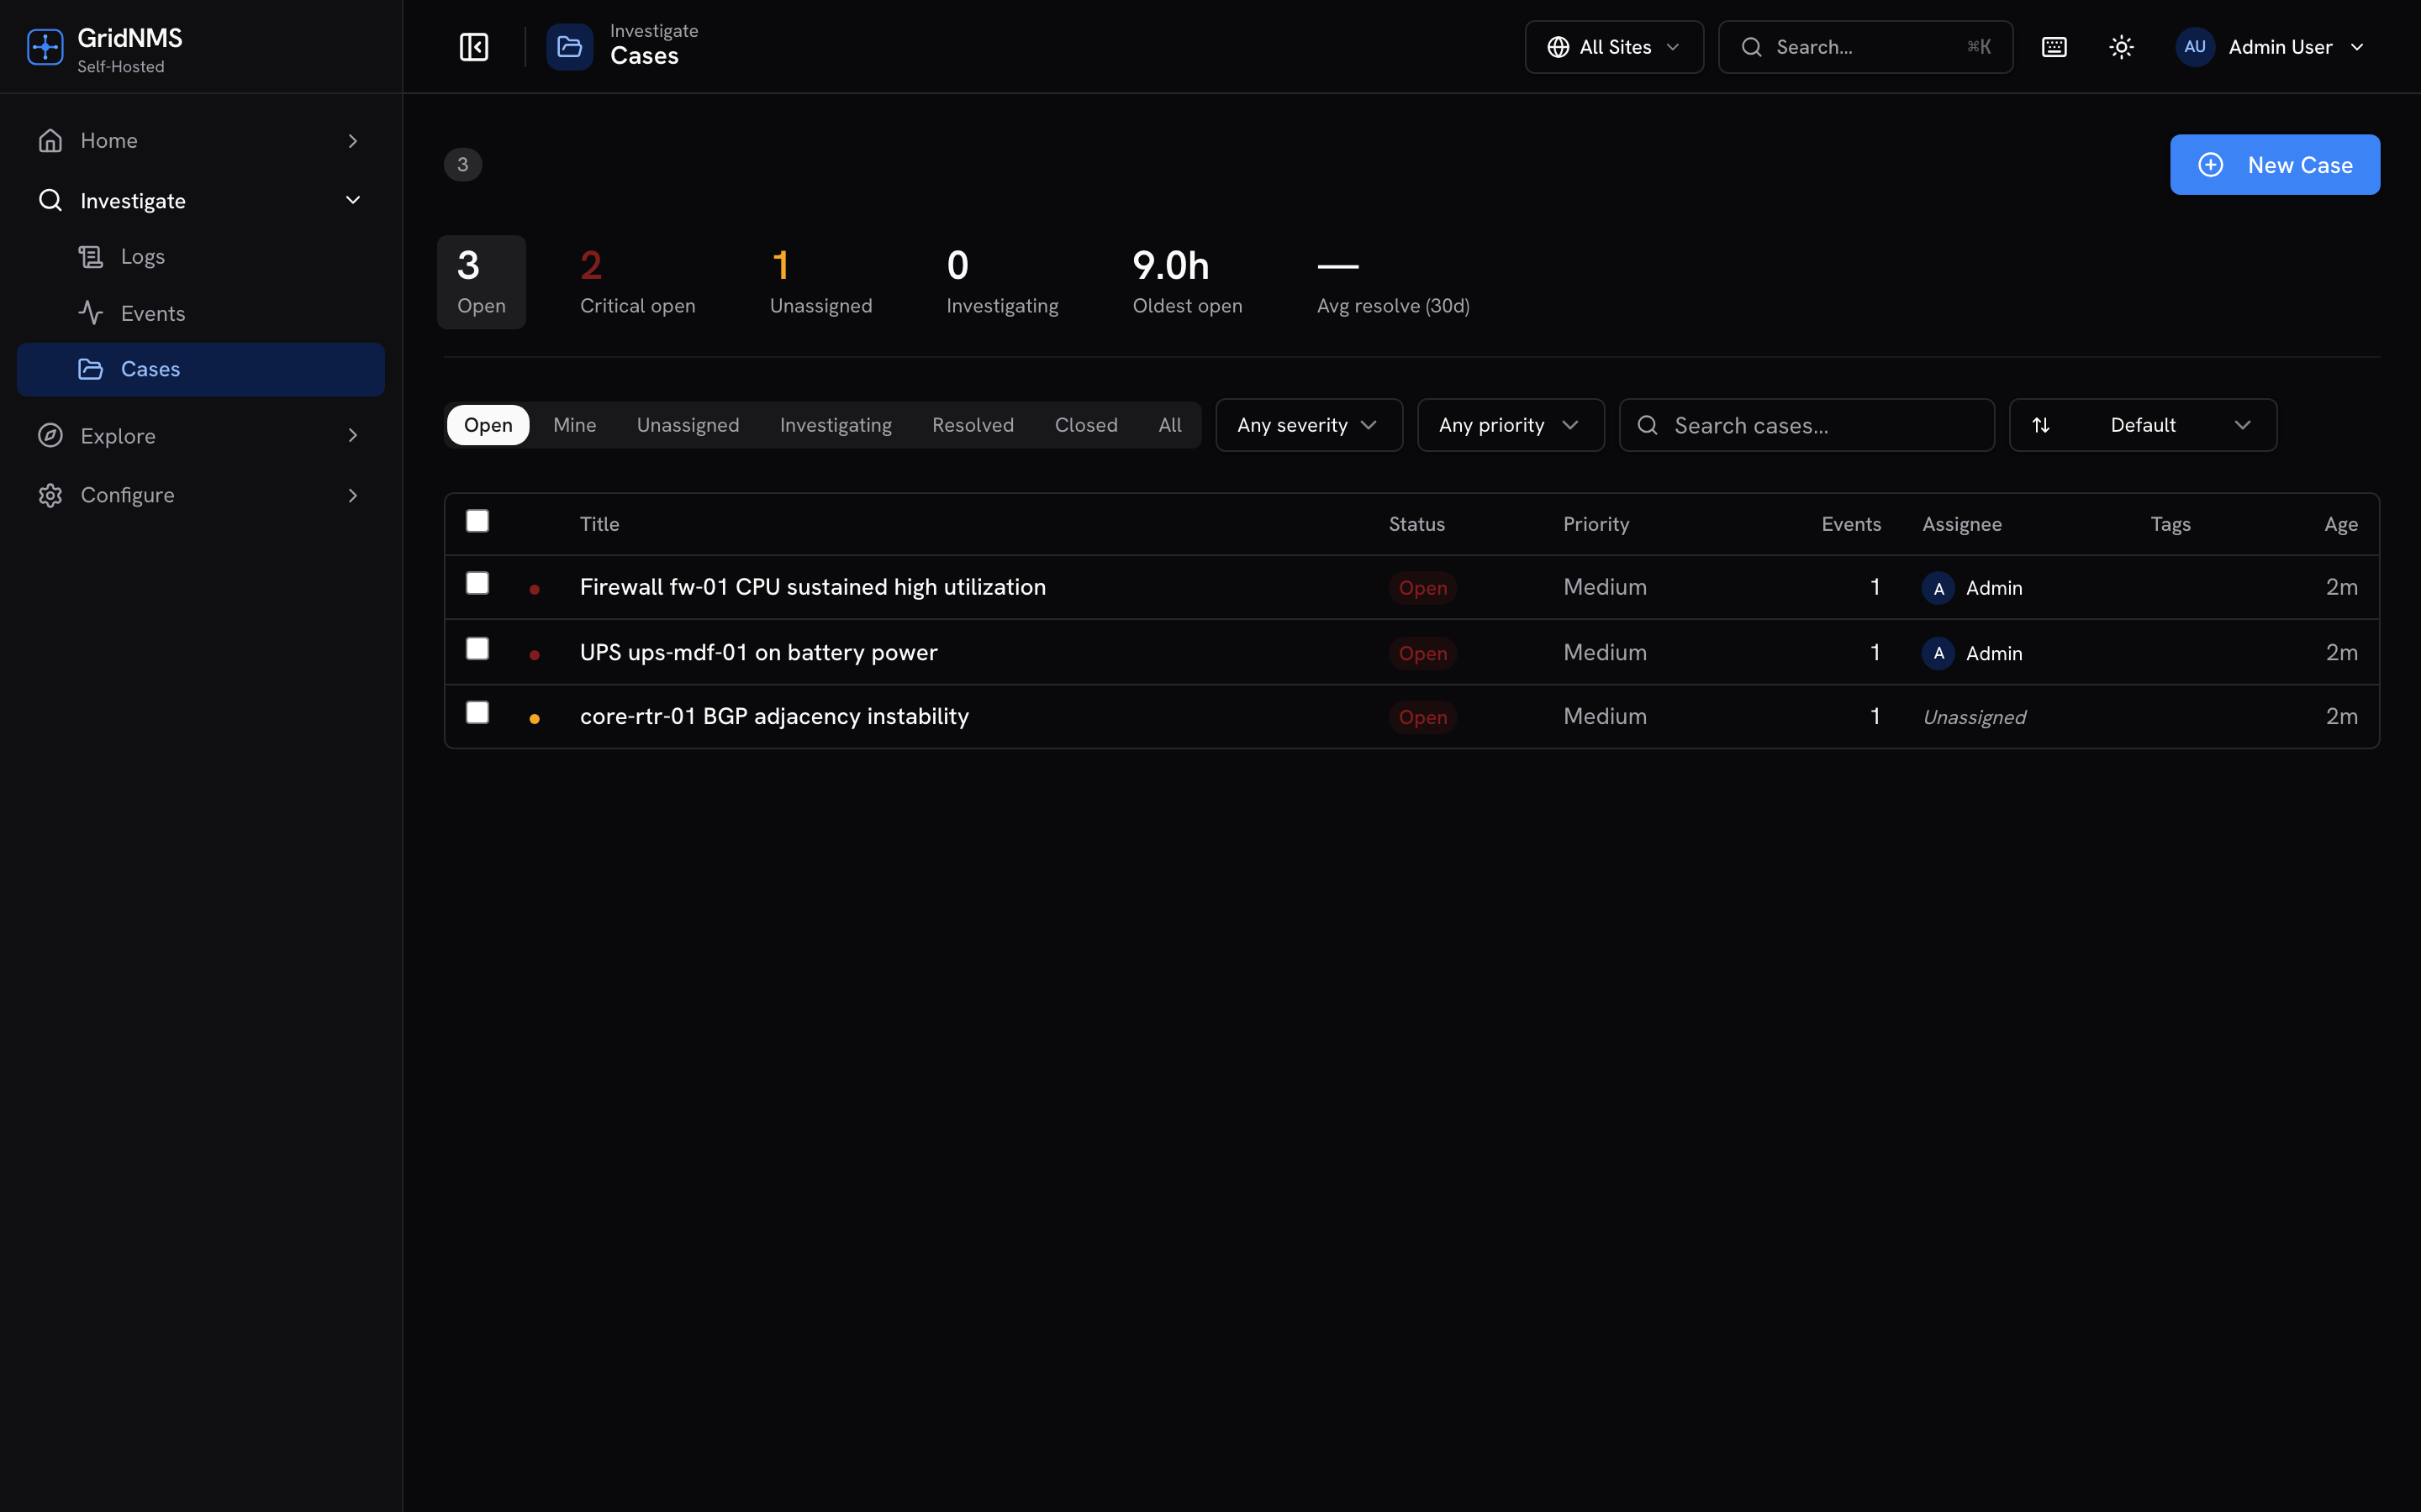Focus the Search cases input
The width and height of the screenshot is (2421, 1512).
(1806, 425)
